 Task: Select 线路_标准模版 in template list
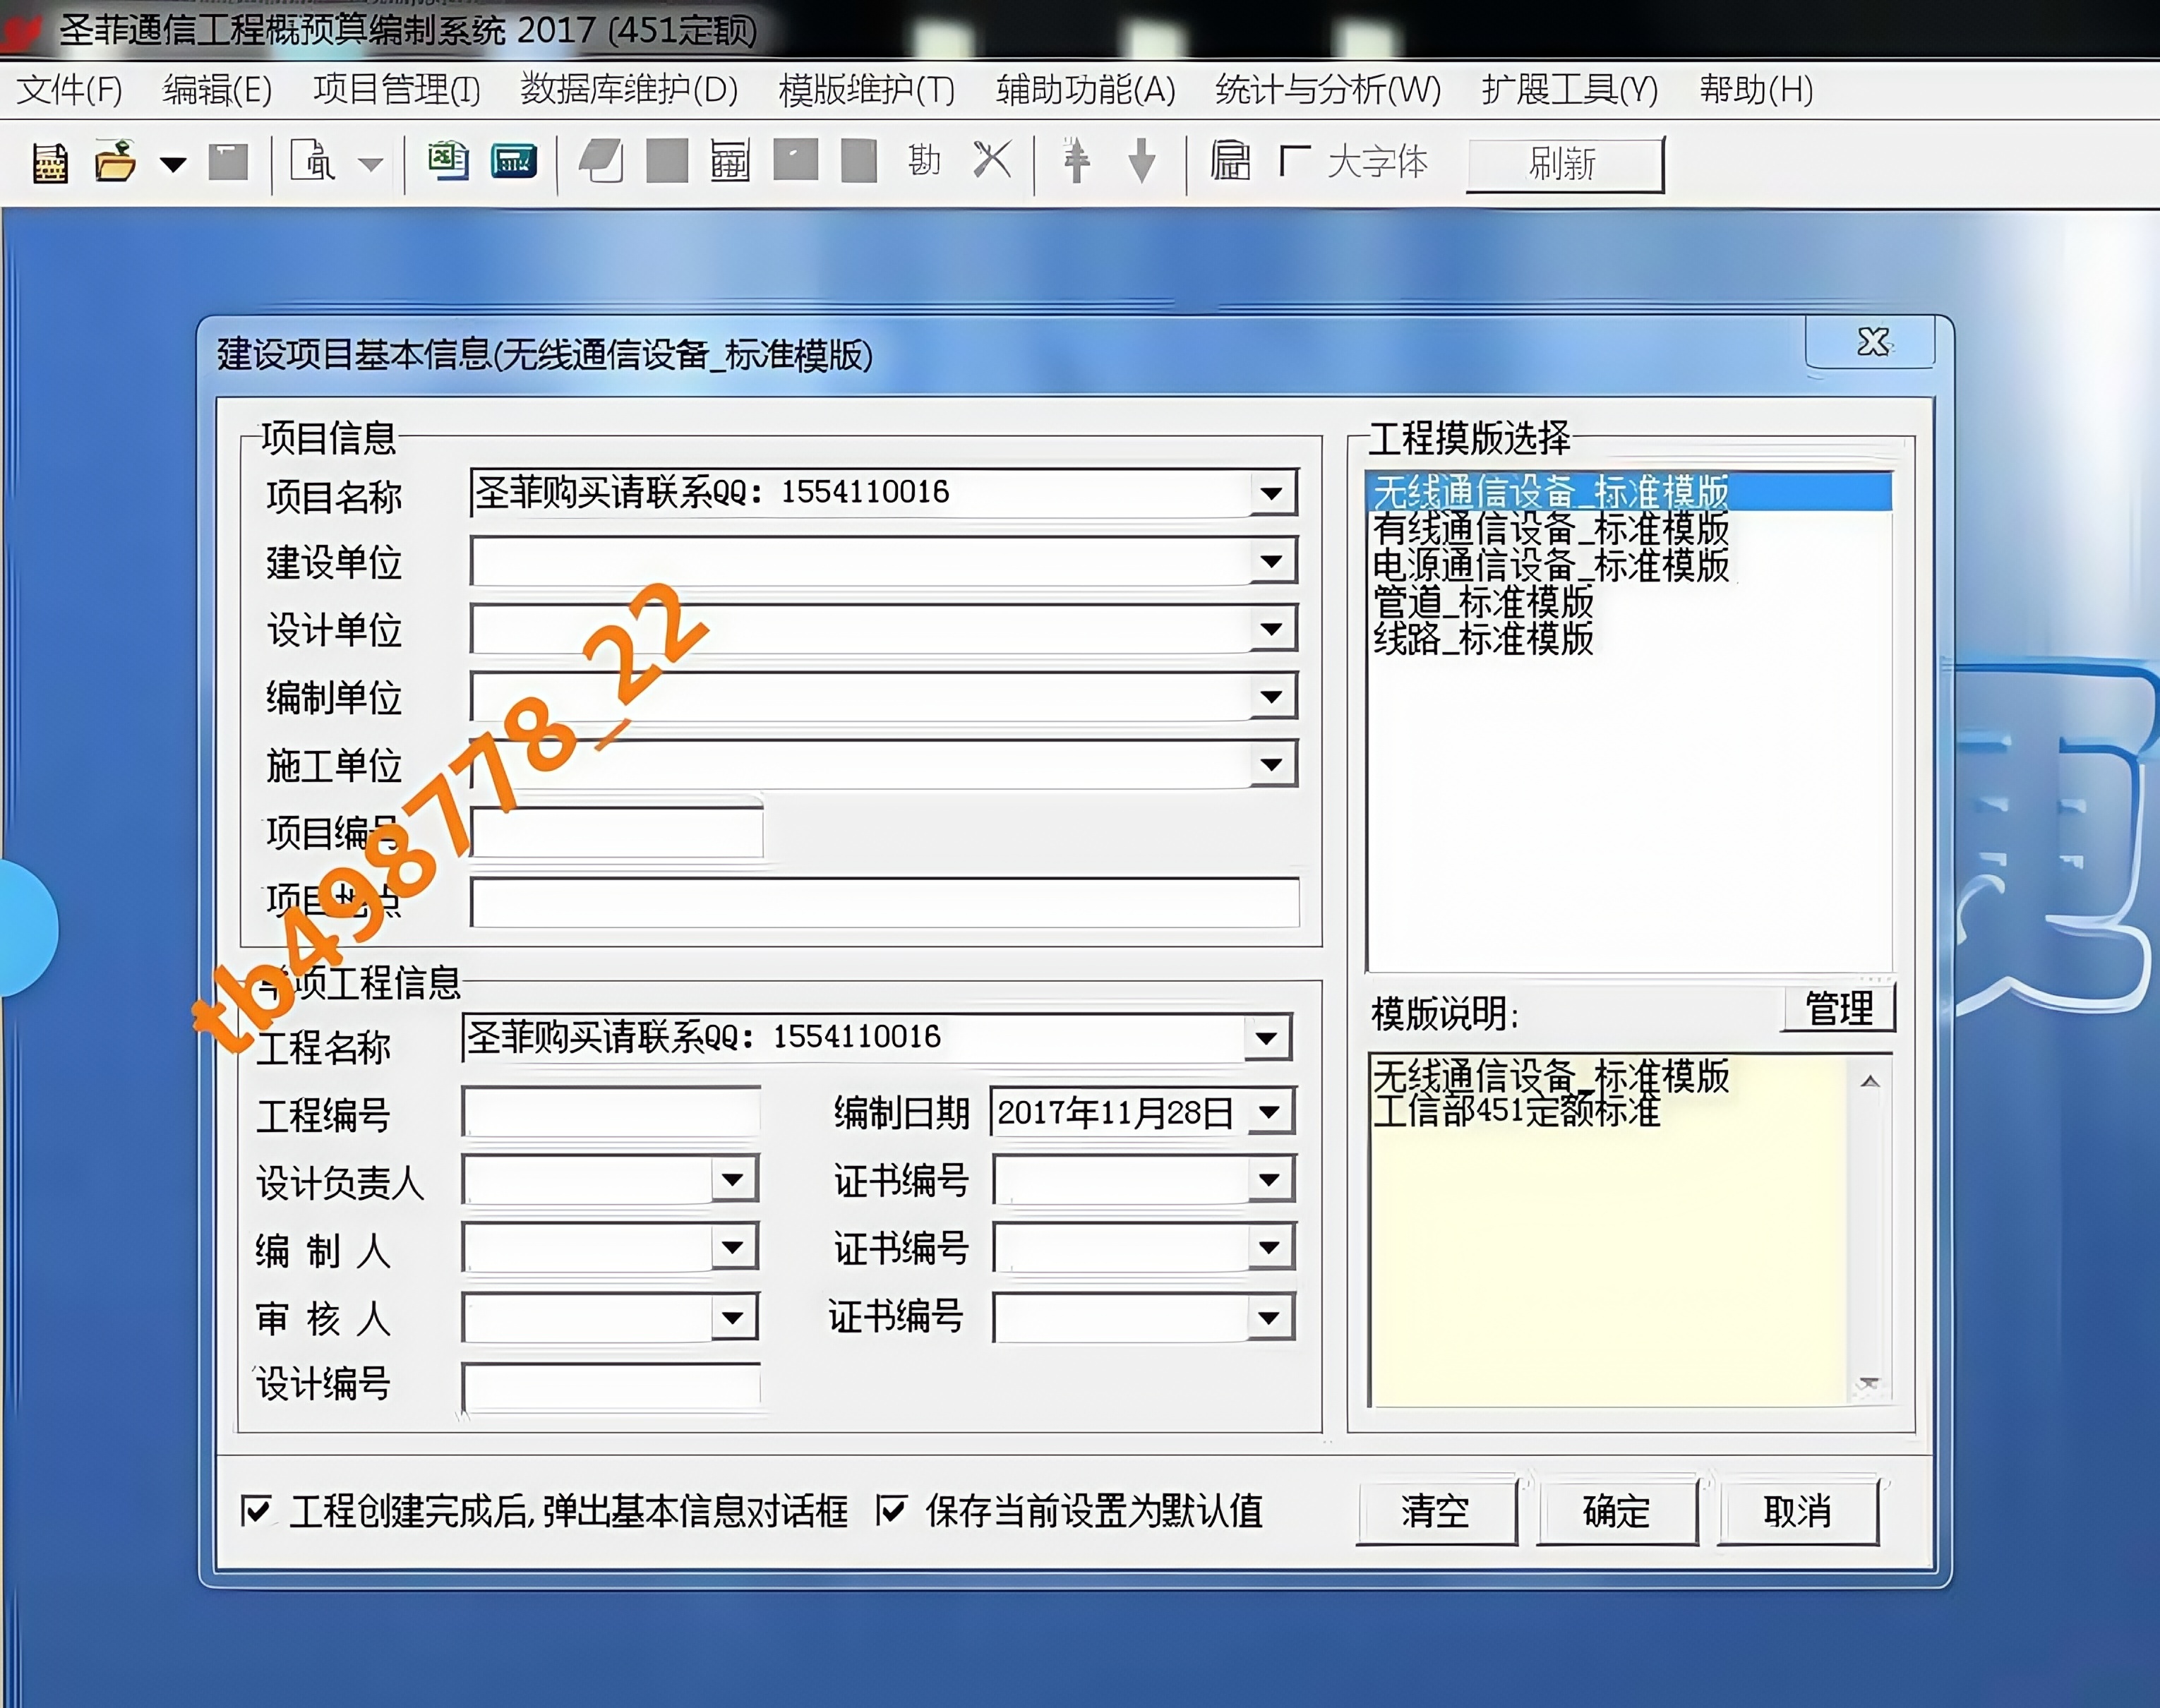click(x=1483, y=639)
